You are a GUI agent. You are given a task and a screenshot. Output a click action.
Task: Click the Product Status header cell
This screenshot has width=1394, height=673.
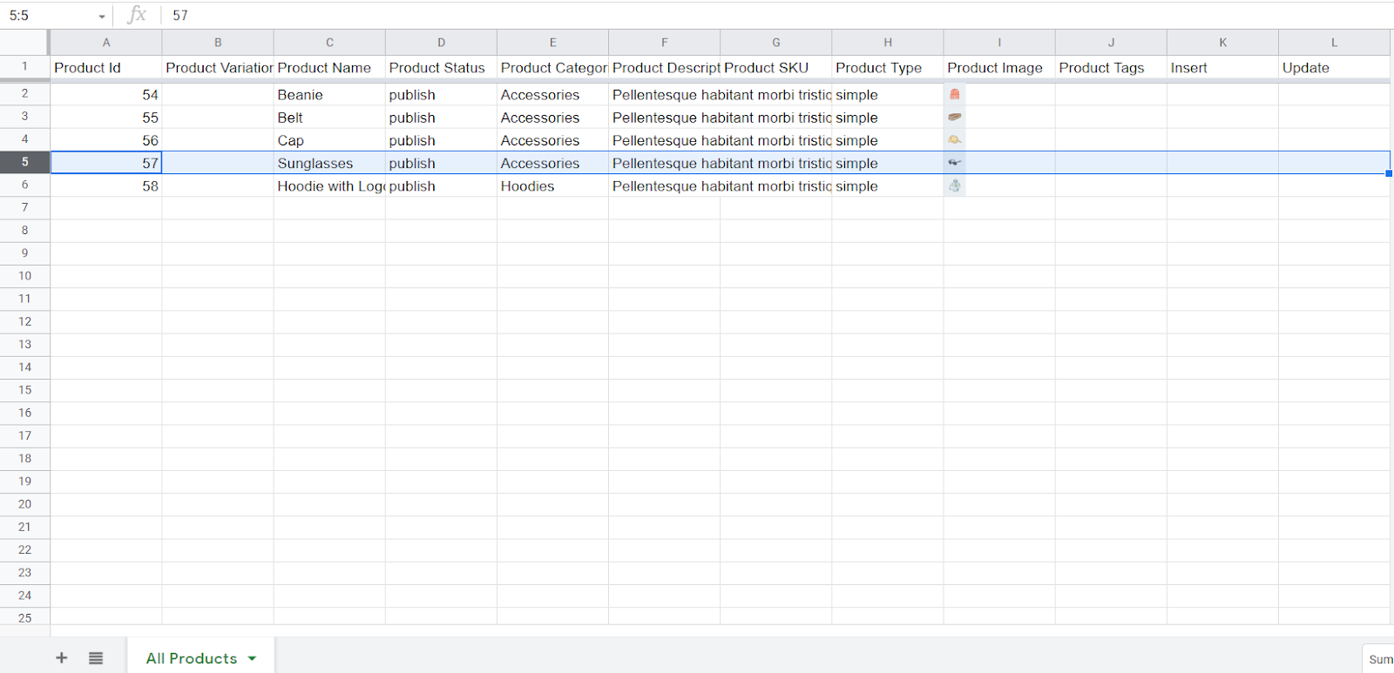[x=441, y=67]
